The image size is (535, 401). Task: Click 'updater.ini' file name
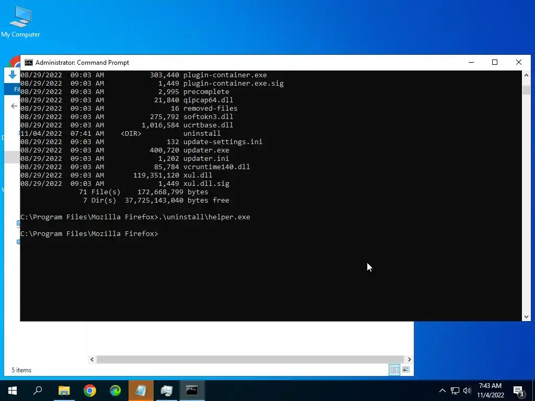(206, 159)
